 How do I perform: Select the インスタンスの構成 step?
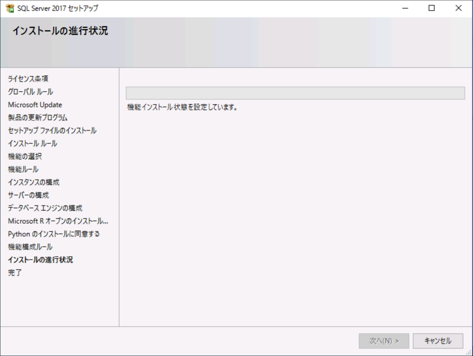pyautogui.click(x=34, y=182)
